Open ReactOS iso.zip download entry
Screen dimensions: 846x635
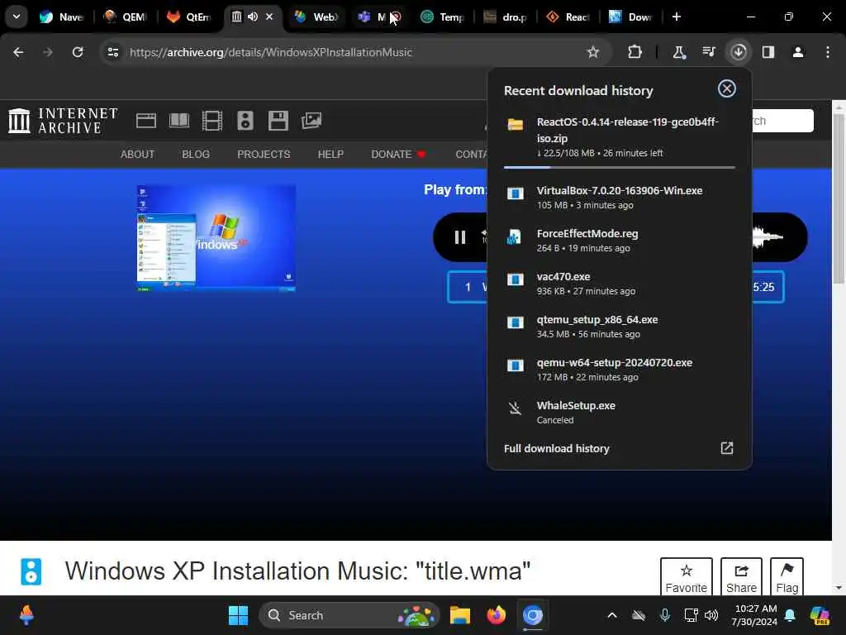pyautogui.click(x=619, y=137)
